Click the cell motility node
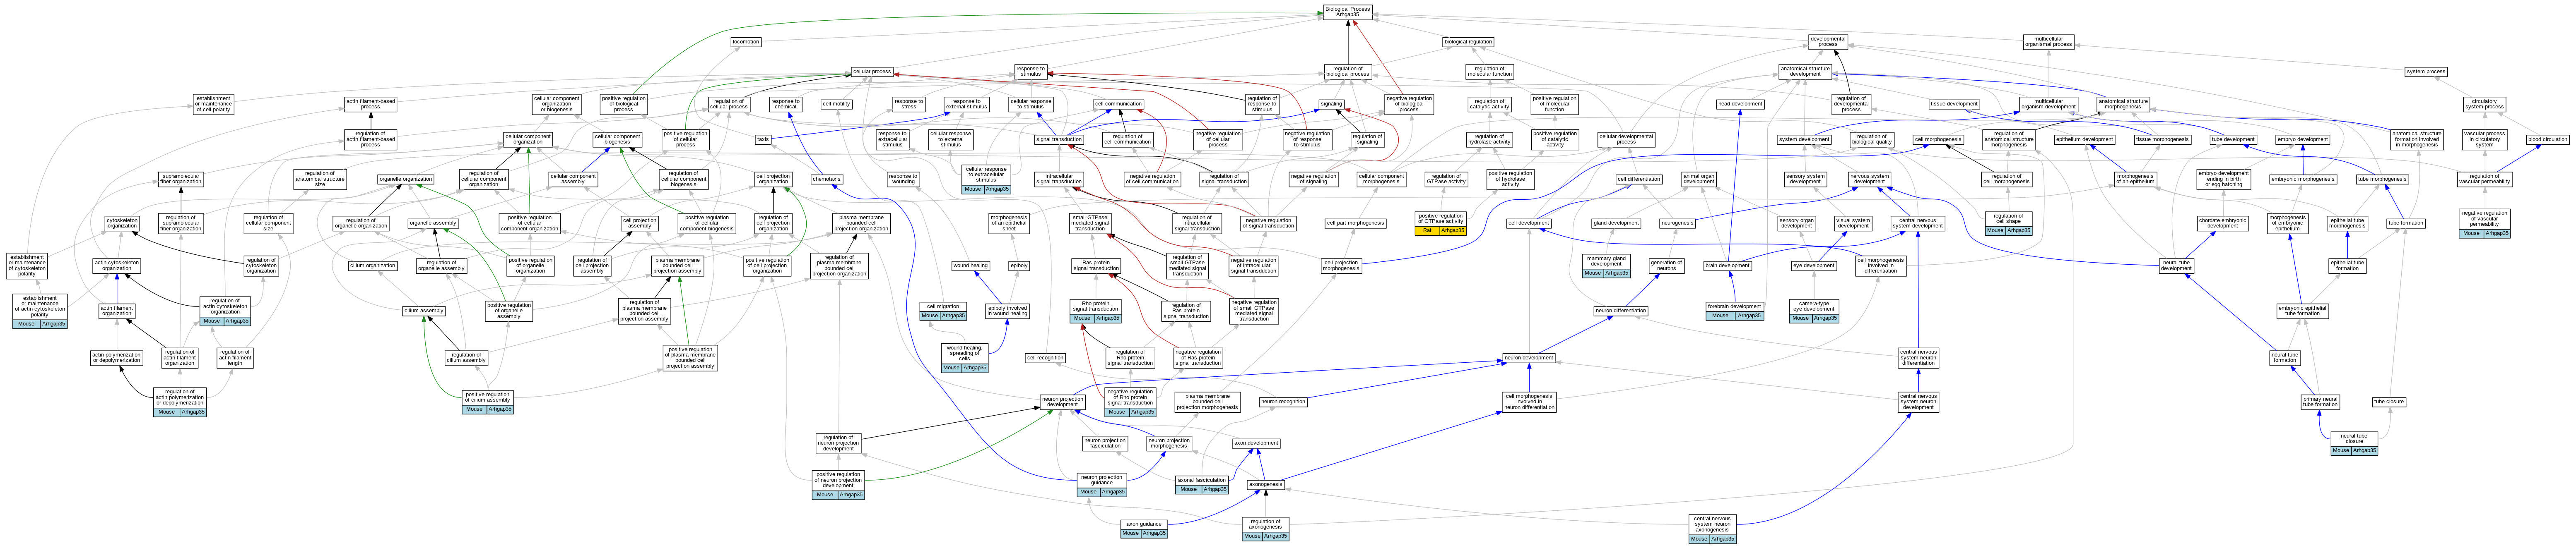The height and width of the screenshot is (548, 2576). click(836, 104)
